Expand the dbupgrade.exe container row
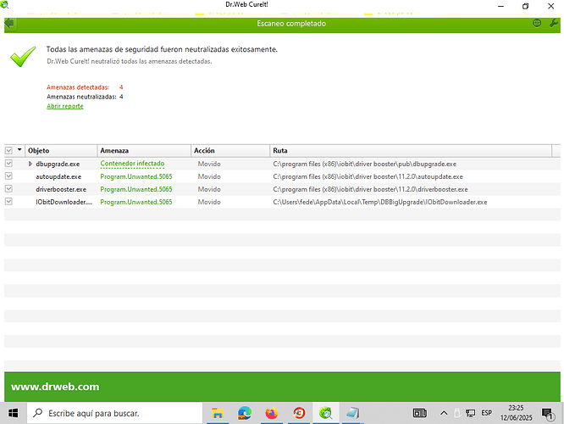This screenshot has width=564, height=424. pos(30,164)
